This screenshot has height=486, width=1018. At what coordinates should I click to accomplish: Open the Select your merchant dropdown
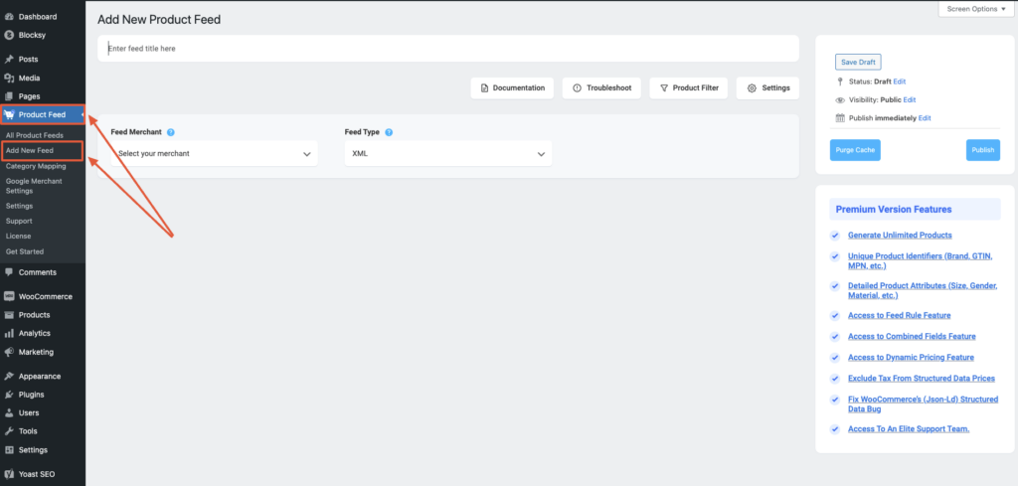[215, 154]
